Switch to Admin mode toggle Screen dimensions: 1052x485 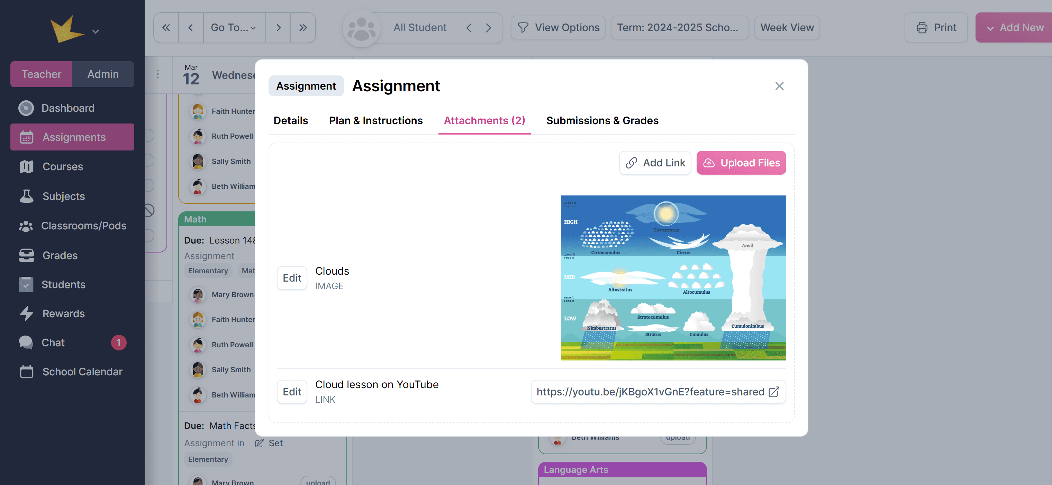pyautogui.click(x=103, y=74)
